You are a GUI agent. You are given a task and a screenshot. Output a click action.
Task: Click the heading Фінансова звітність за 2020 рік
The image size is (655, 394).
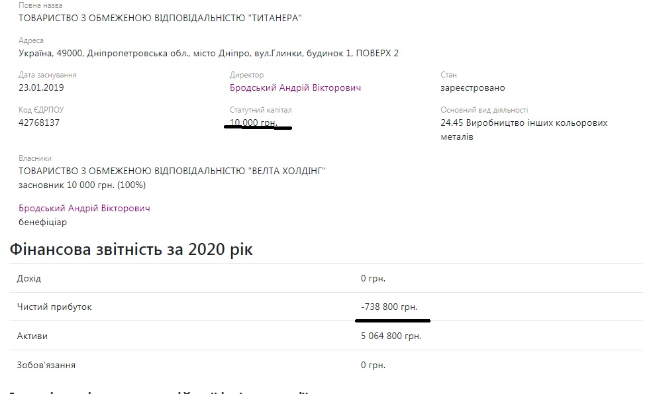tap(131, 250)
